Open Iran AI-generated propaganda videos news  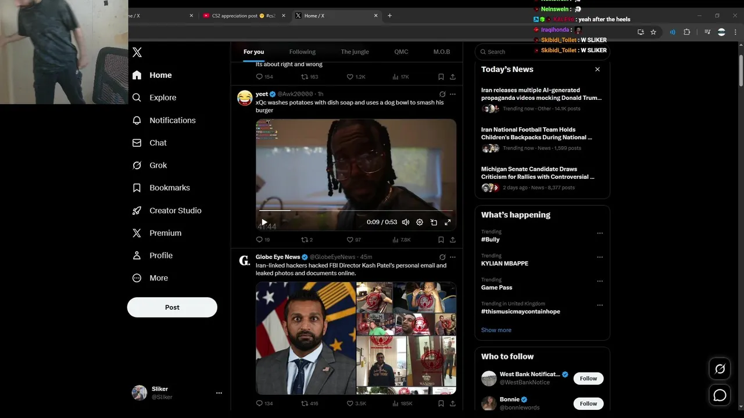pos(542,99)
